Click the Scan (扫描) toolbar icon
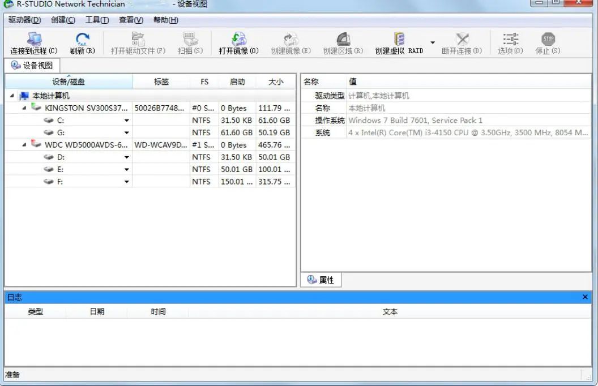The width and height of the screenshot is (598, 386). (190, 39)
